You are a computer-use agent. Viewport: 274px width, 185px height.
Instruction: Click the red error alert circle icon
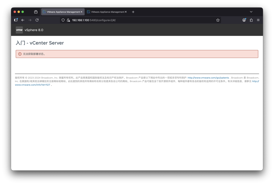(20, 54)
